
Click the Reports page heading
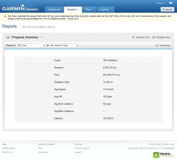pyautogui.click(x=9, y=26)
